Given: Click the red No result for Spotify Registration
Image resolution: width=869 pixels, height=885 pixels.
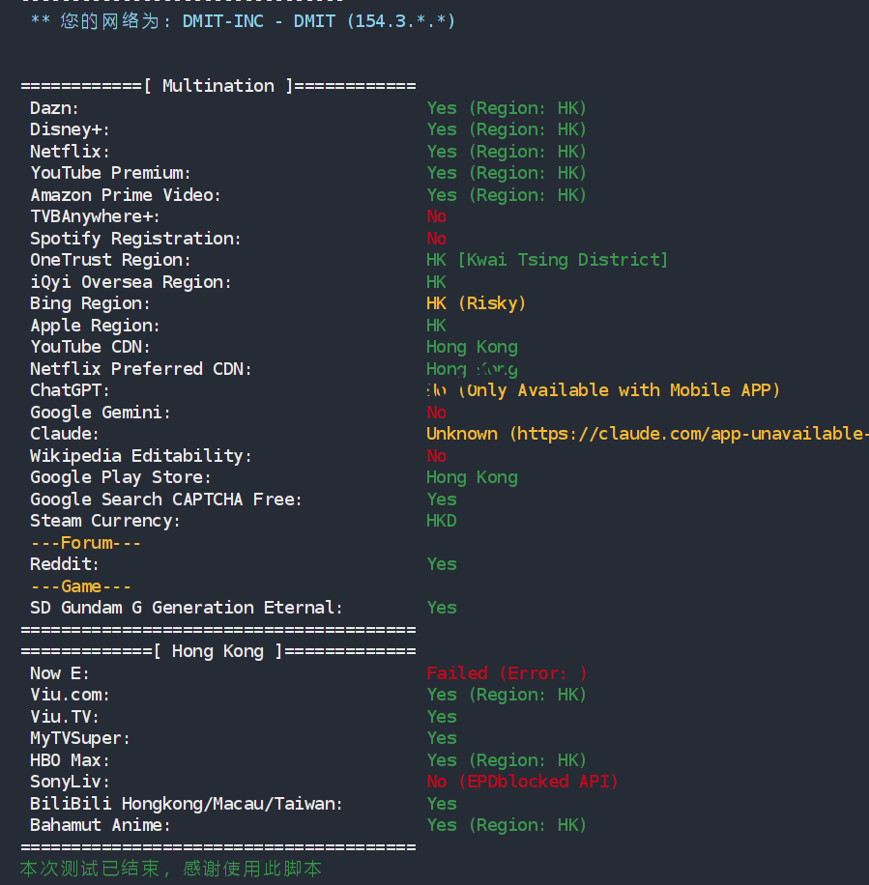Looking at the screenshot, I should pyautogui.click(x=437, y=239).
